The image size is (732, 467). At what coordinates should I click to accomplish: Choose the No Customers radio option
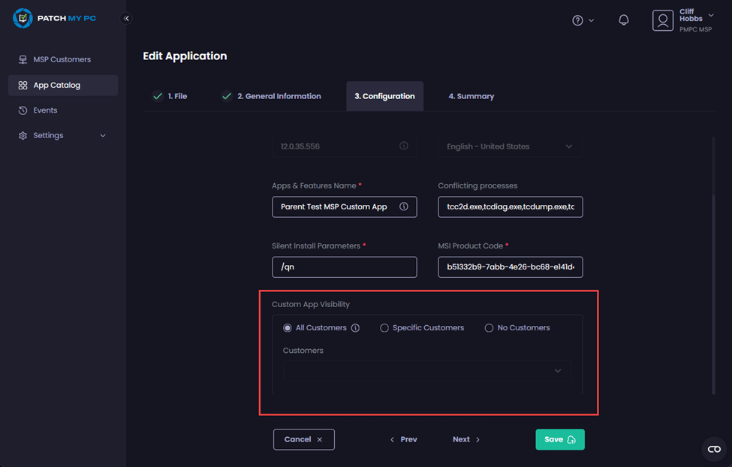pos(489,328)
